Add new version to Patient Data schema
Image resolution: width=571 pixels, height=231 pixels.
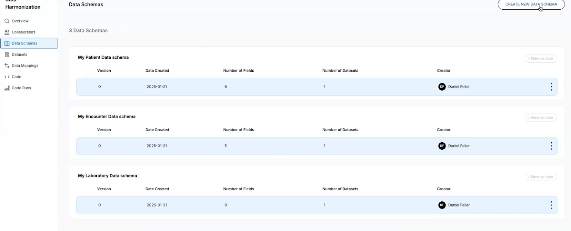pyautogui.click(x=541, y=58)
